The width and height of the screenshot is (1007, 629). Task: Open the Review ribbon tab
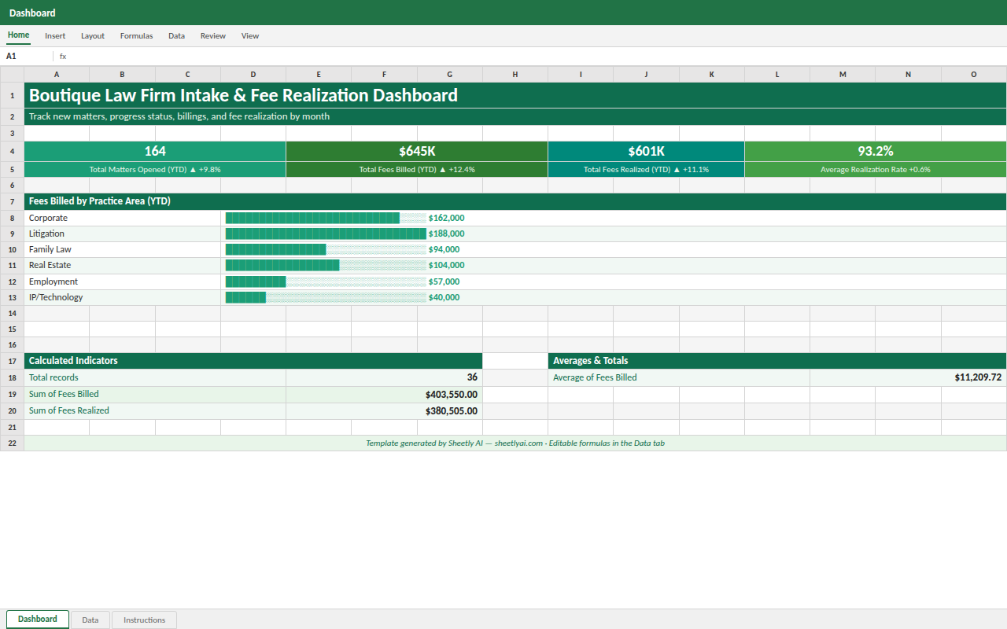click(x=212, y=35)
